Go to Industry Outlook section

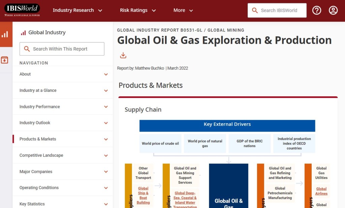tap(35, 123)
